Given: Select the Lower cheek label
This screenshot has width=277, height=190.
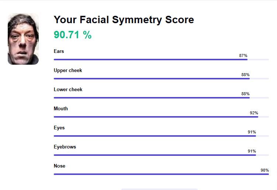Looking at the screenshot, I should click(68, 90).
